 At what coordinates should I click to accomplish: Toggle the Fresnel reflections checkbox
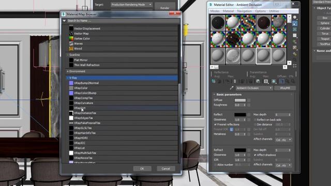point(215,125)
